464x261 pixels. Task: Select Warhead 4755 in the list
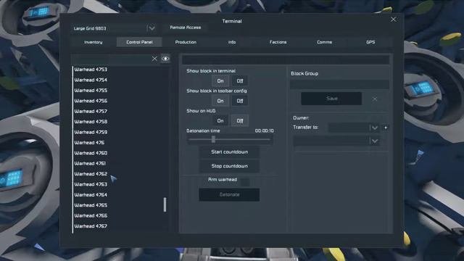[x=91, y=91]
